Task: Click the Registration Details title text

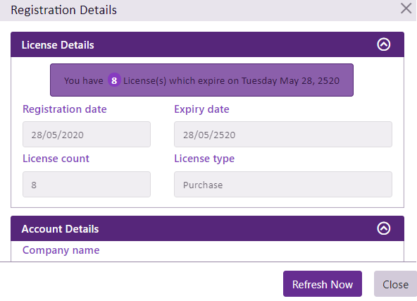Action: tap(64, 10)
